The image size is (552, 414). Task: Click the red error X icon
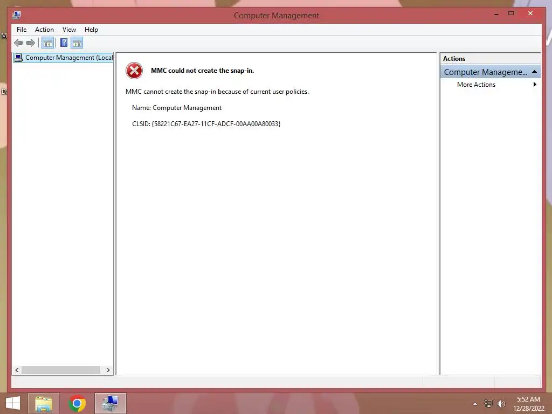pos(134,71)
